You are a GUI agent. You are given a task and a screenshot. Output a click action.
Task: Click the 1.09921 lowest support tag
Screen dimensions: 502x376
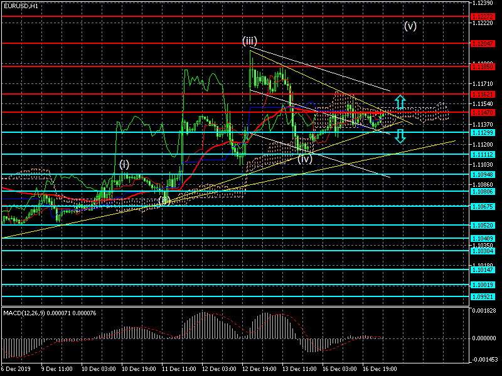[483, 297]
